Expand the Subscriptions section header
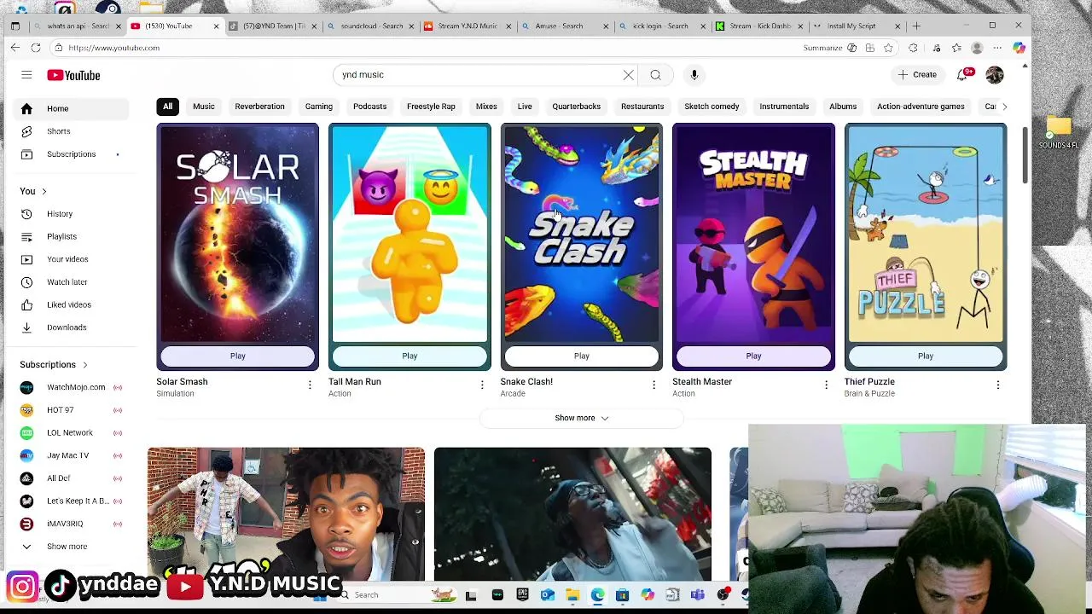This screenshot has width=1092, height=614. [53, 365]
